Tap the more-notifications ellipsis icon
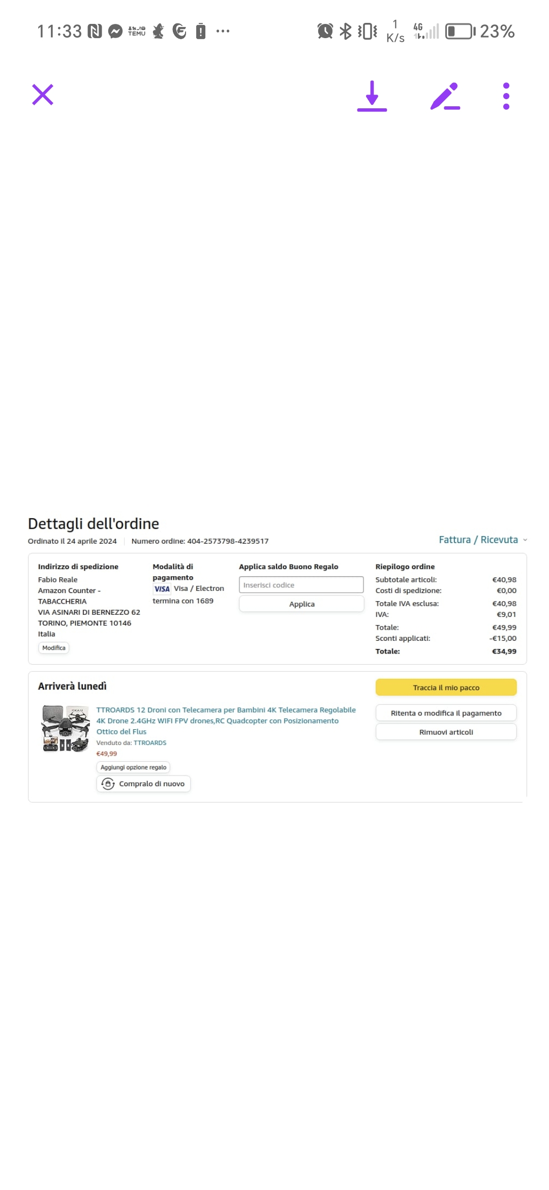549x1190 pixels. click(x=223, y=32)
